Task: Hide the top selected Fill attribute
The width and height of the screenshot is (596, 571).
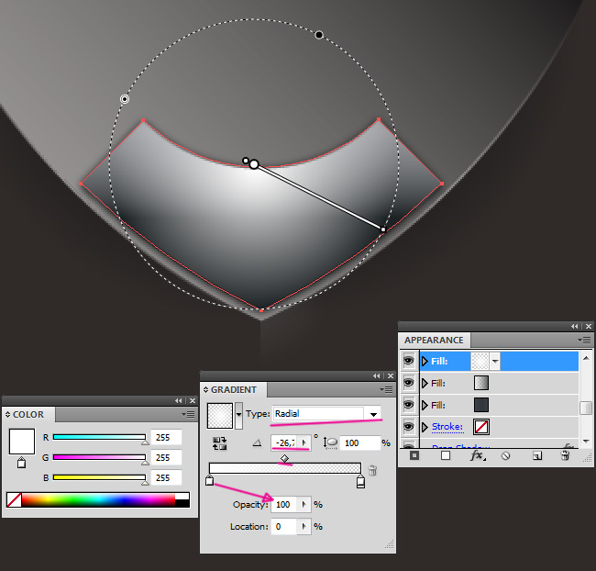Action: 409,361
